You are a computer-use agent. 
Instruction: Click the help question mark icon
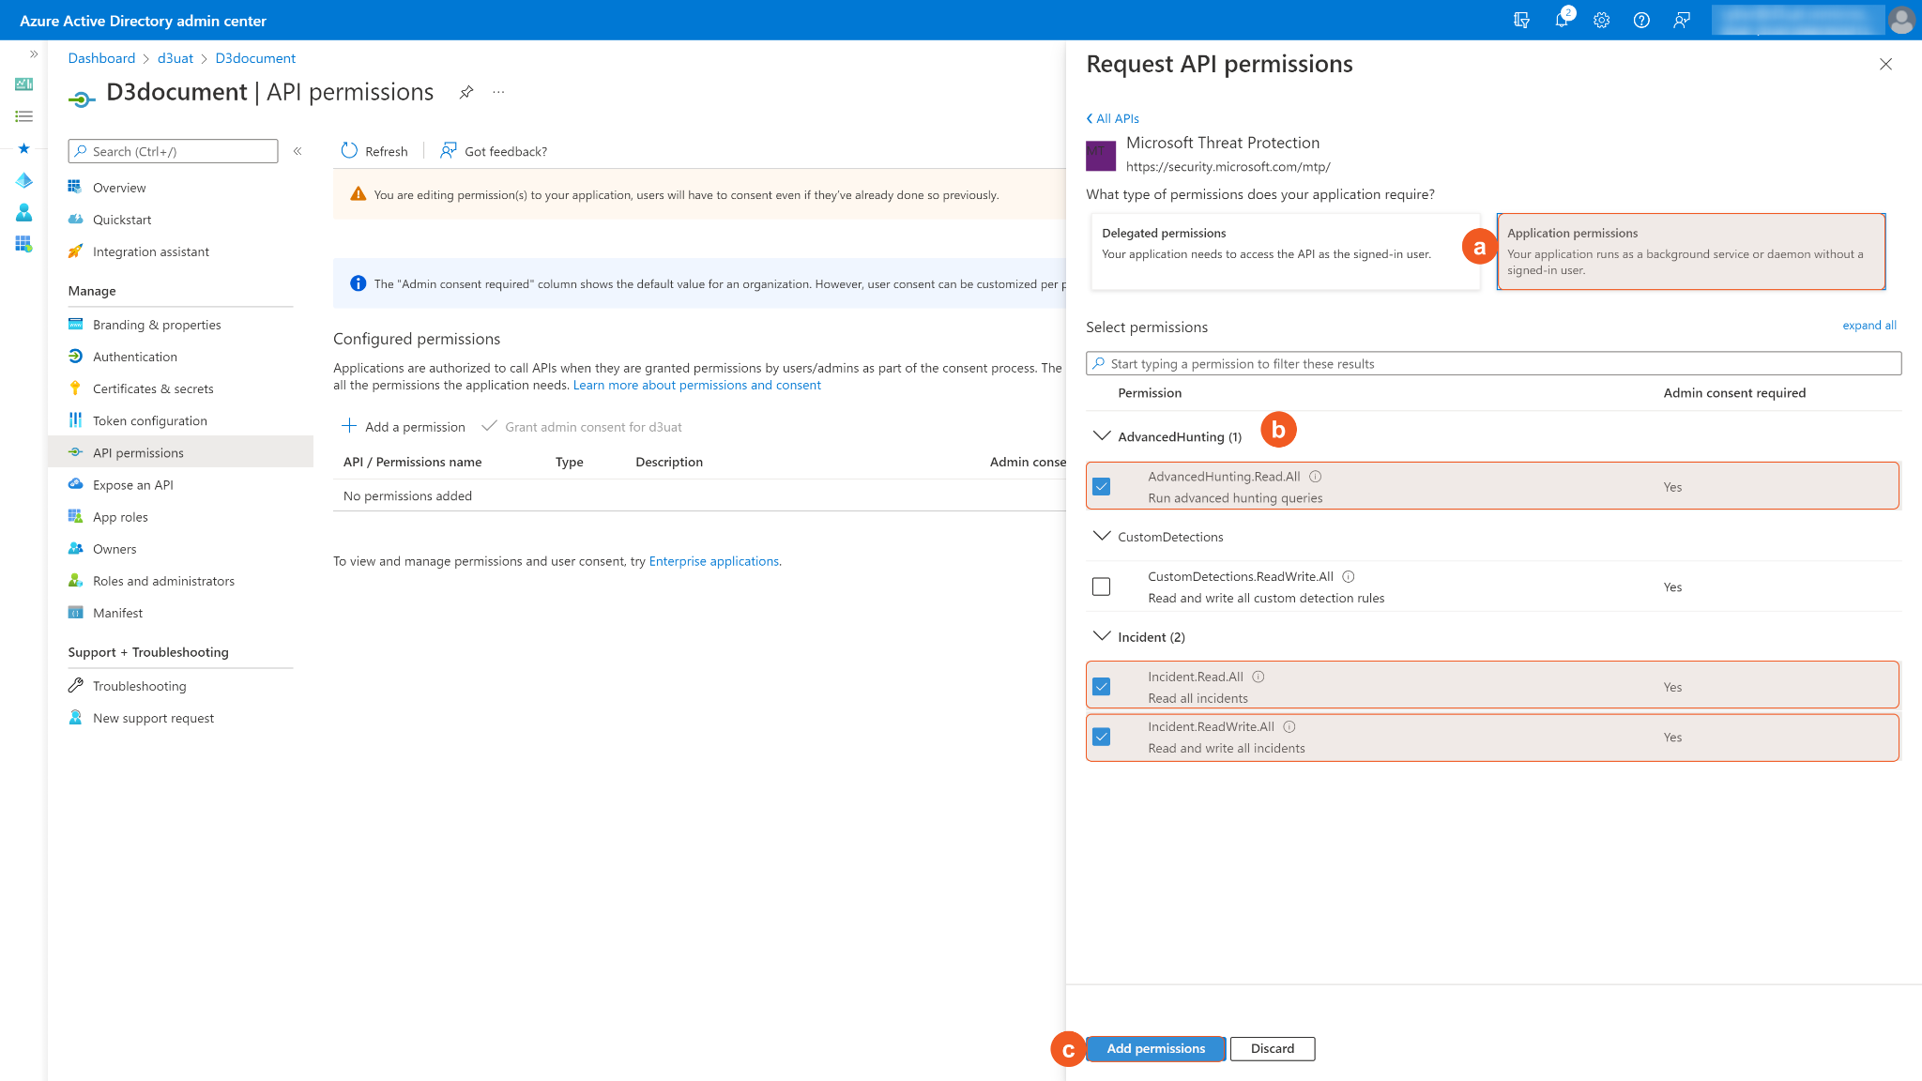[1641, 21]
